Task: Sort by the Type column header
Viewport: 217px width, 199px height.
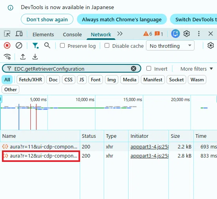Action: click(116, 136)
